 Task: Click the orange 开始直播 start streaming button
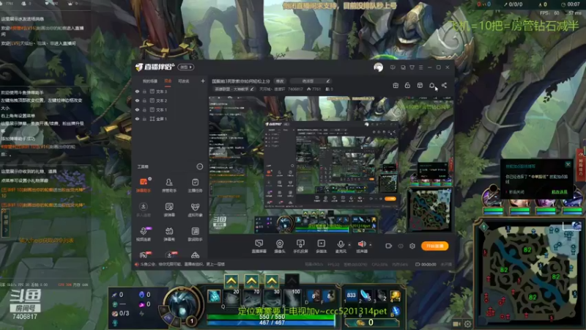click(434, 246)
